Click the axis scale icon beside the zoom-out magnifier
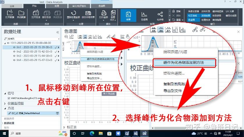244x137 pixels. point(72,37)
